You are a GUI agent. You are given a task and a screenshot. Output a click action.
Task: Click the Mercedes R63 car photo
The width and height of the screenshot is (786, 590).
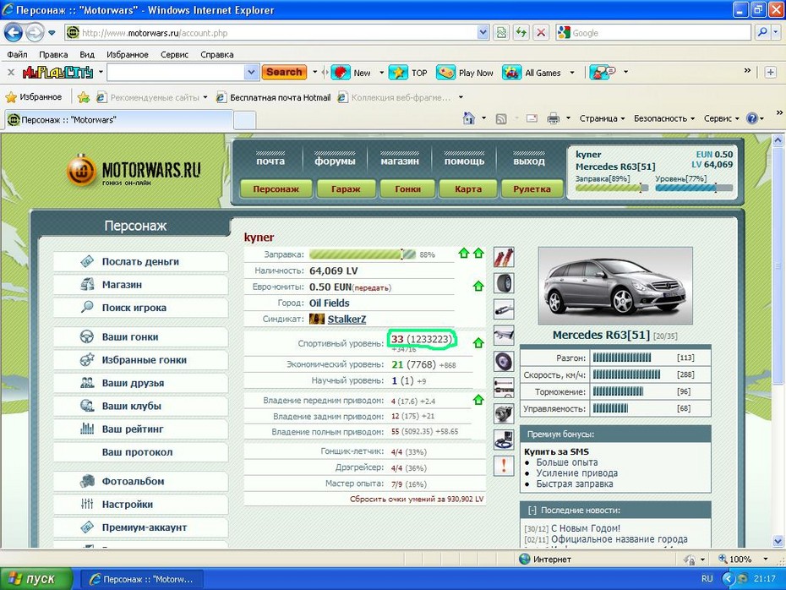615,286
